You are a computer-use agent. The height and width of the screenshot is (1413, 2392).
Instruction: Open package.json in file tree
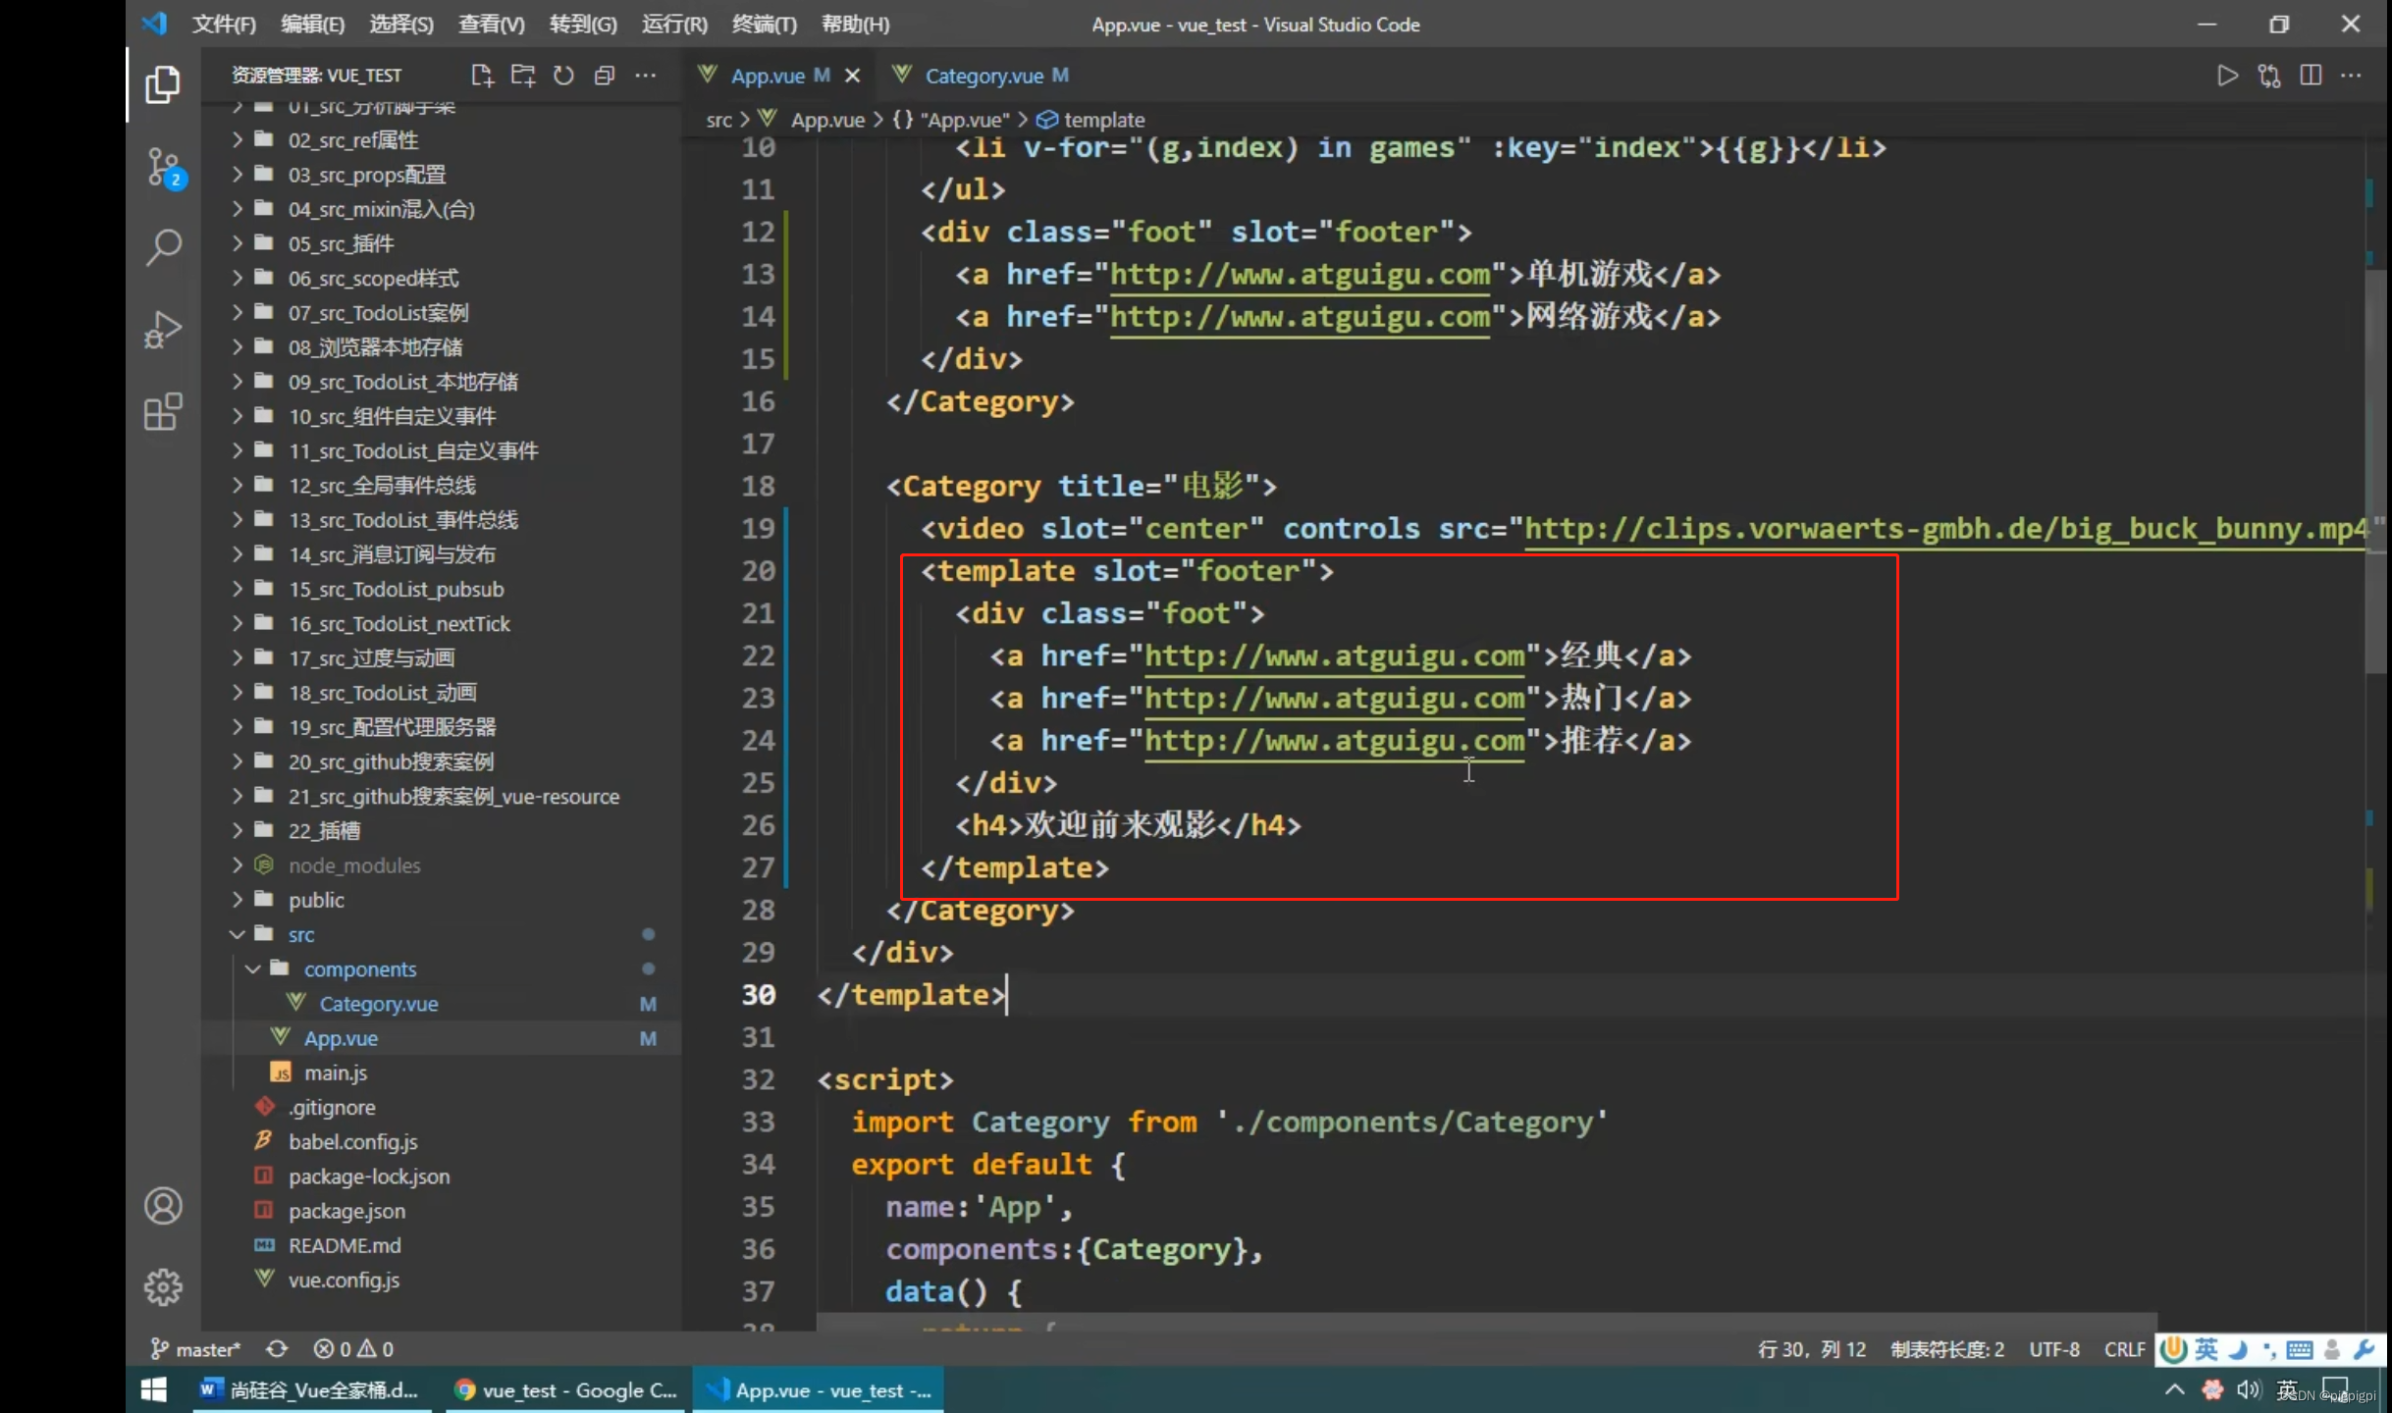[x=442, y=1211]
